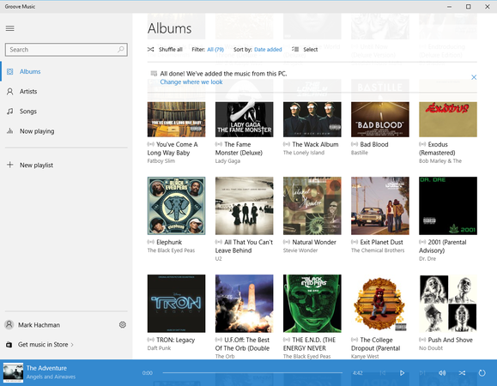Click the Daft Punk artist text
The image size is (497, 386).
point(159,348)
